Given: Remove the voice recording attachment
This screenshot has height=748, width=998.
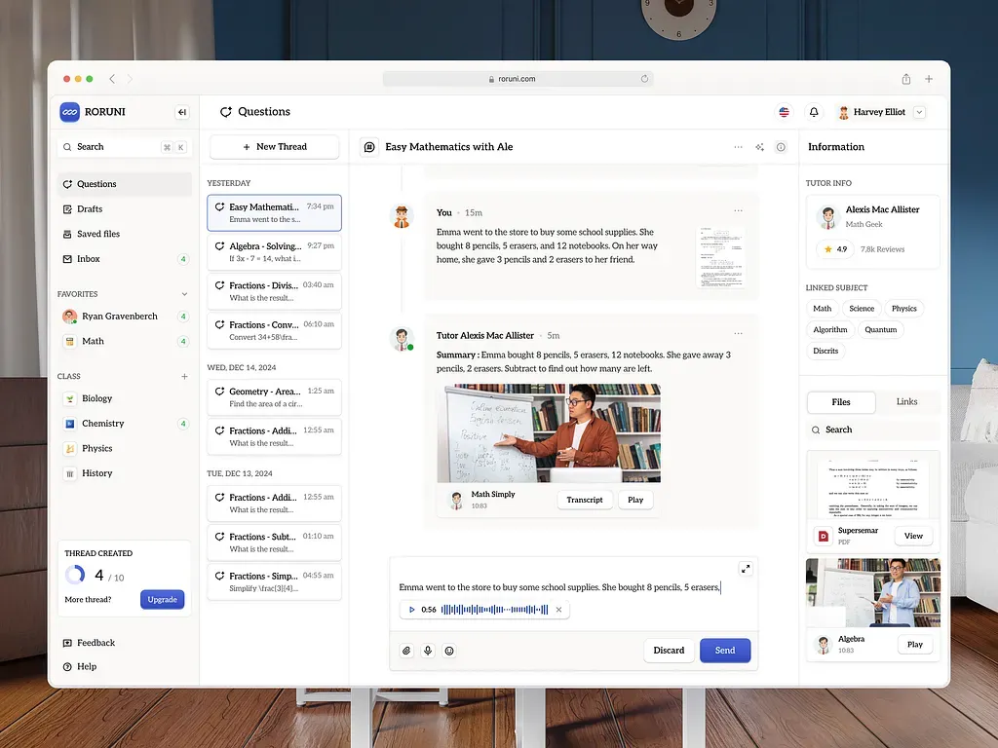Looking at the screenshot, I should click(558, 610).
